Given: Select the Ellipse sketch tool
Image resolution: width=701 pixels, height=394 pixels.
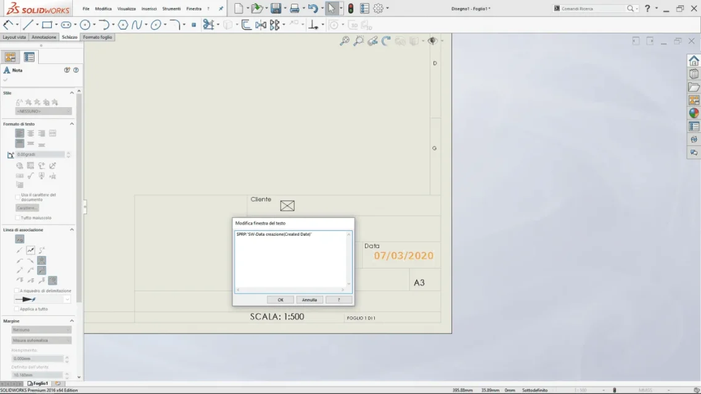Looking at the screenshot, I should coord(155,25).
